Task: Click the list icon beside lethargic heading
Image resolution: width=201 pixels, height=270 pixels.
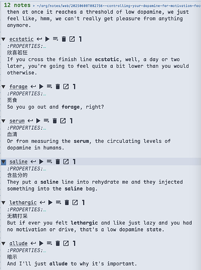Action: click(x=59, y=202)
